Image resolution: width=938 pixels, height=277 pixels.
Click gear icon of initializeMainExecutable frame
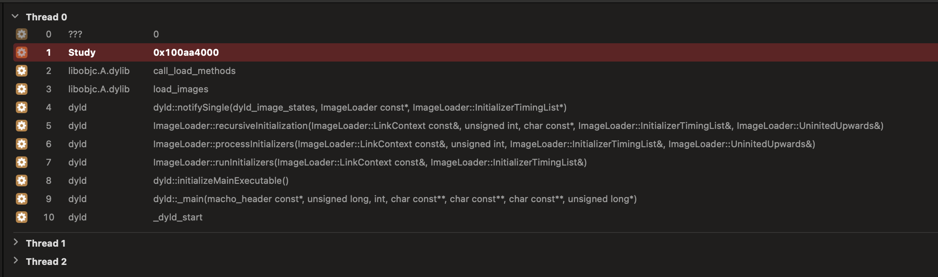coord(22,181)
